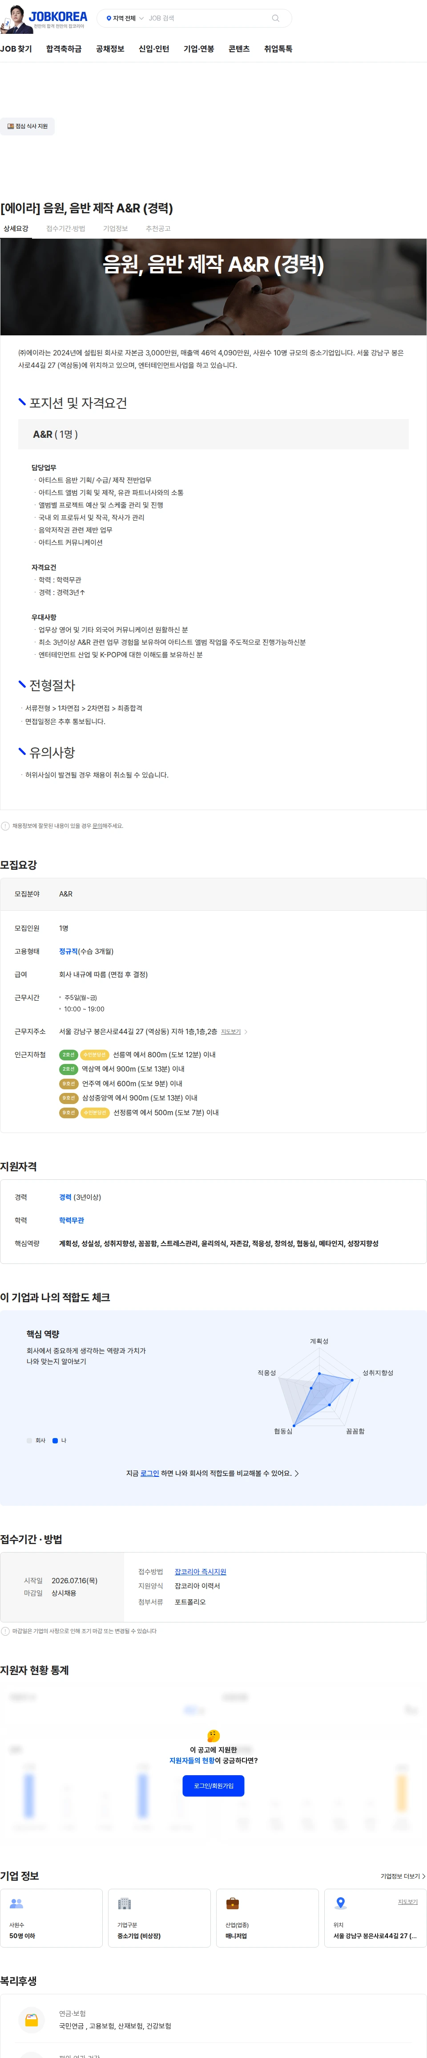This screenshot has height=2058, width=427.
Task: Click the 2호선 badge for 역삼역
Action: (x=68, y=1069)
